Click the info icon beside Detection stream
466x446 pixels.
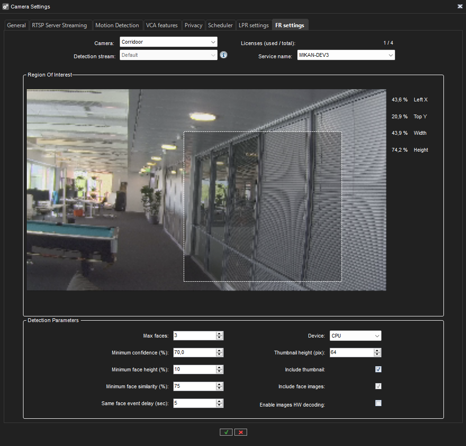pos(224,55)
